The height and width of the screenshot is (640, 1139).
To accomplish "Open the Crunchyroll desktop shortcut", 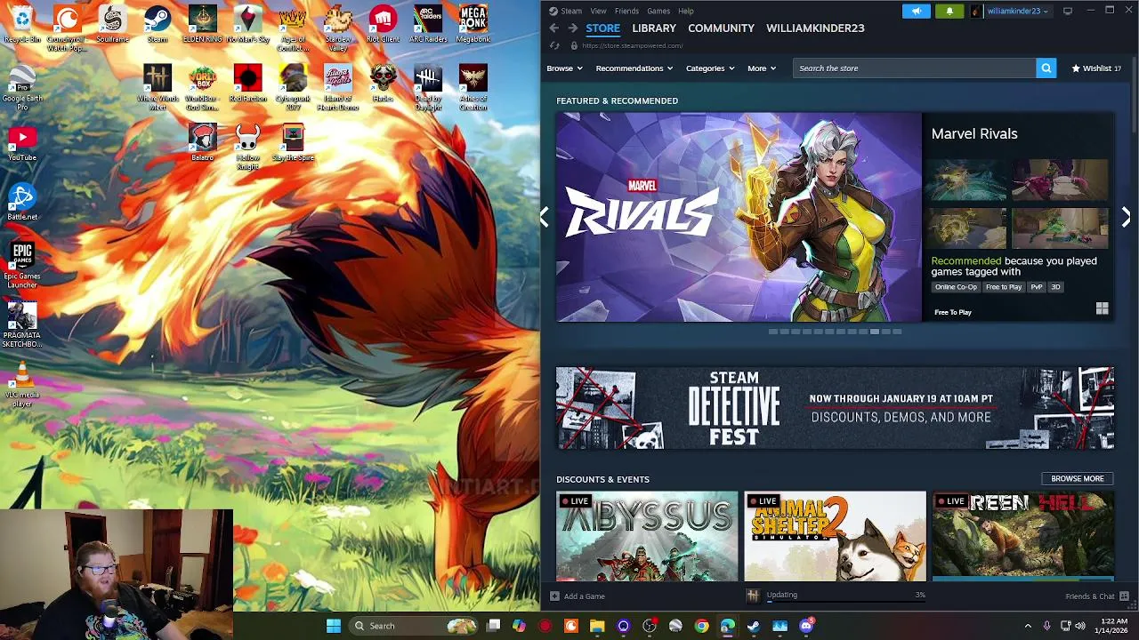I will (67, 28).
